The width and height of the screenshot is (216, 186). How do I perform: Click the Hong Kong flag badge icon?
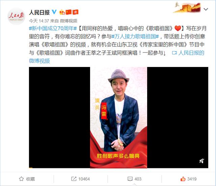[75, 12]
